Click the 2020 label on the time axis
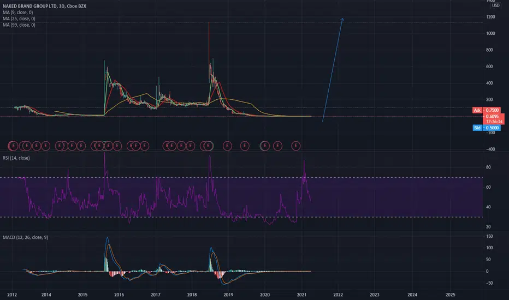This screenshot has width=509, height=300. [265, 295]
